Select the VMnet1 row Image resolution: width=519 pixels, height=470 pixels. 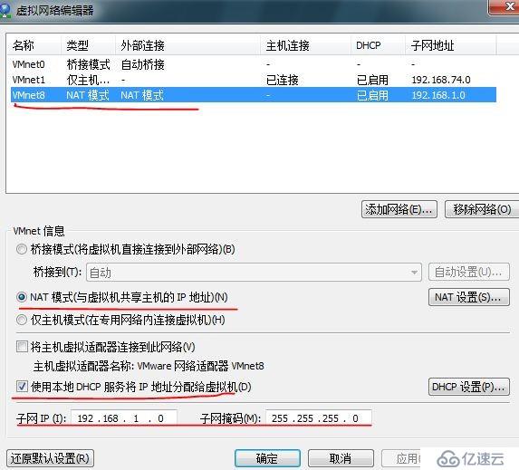[x=254, y=80]
